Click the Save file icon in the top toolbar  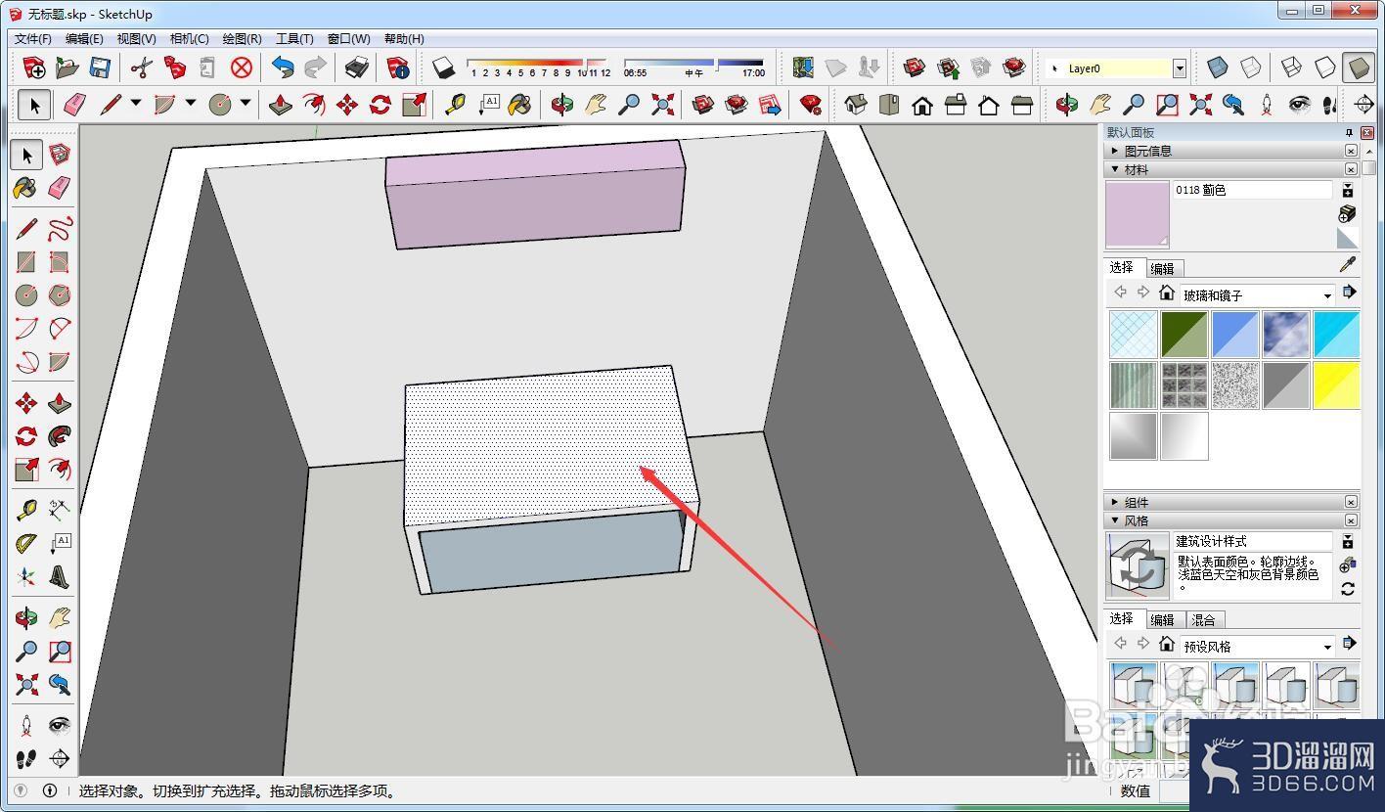tap(99, 68)
